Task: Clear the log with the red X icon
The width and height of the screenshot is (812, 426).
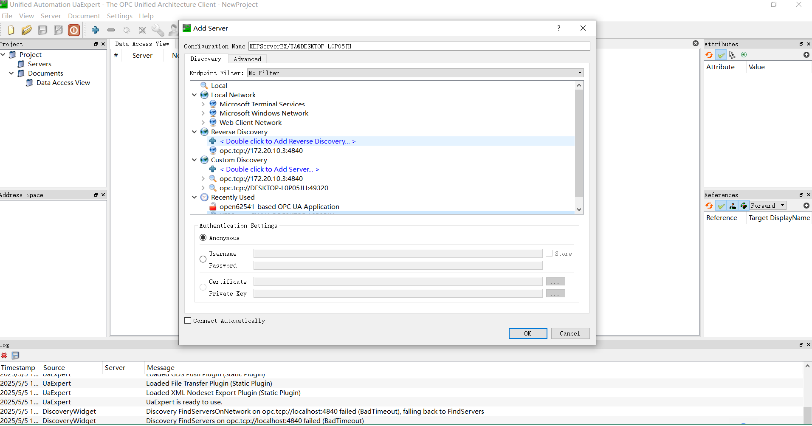Action: (x=4, y=355)
